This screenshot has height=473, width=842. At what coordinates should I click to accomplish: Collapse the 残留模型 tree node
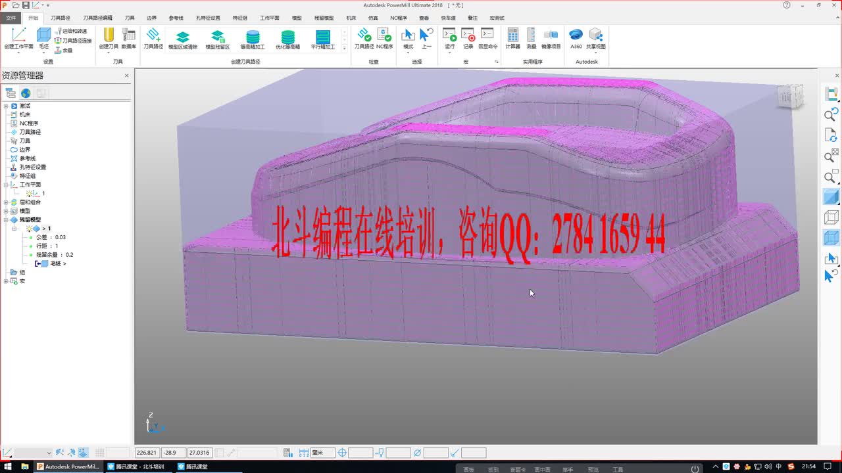tap(6, 219)
